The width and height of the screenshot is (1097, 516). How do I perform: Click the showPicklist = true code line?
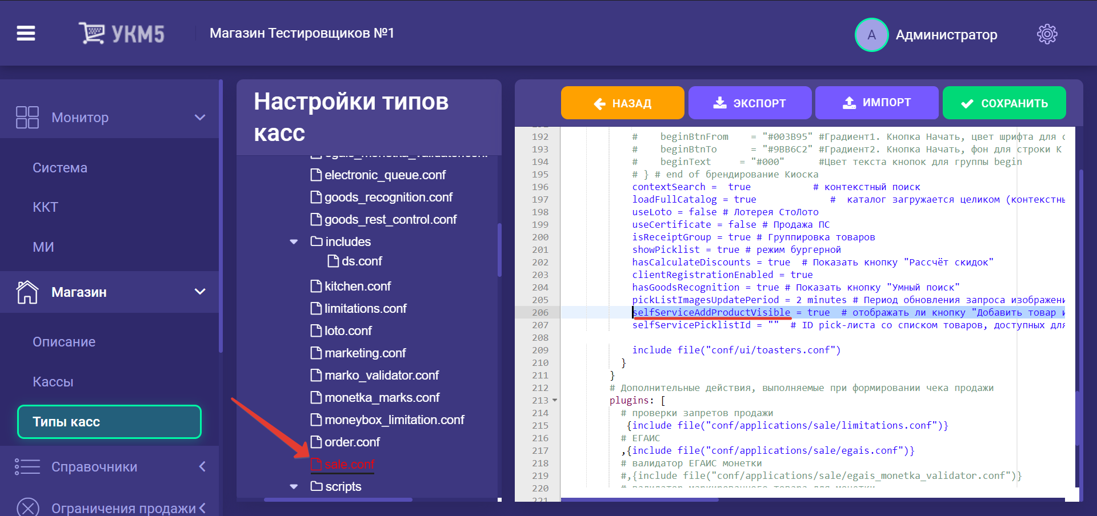(x=736, y=249)
